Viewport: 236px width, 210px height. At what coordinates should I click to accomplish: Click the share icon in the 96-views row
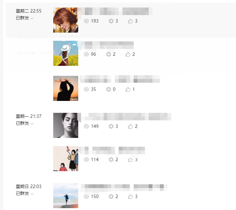pos(109,54)
